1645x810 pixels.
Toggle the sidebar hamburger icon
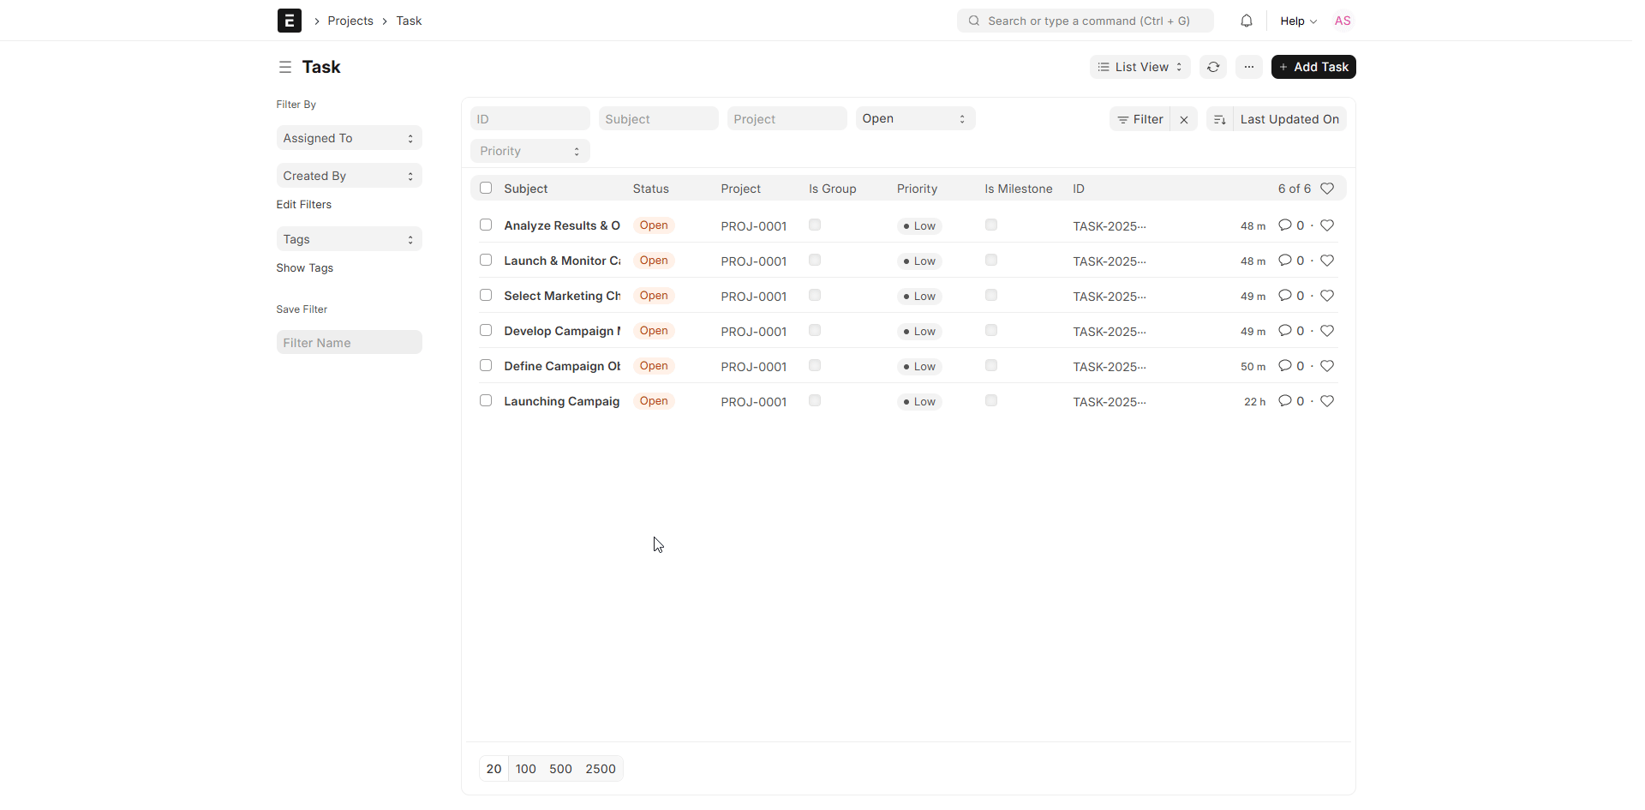click(x=285, y=67)
